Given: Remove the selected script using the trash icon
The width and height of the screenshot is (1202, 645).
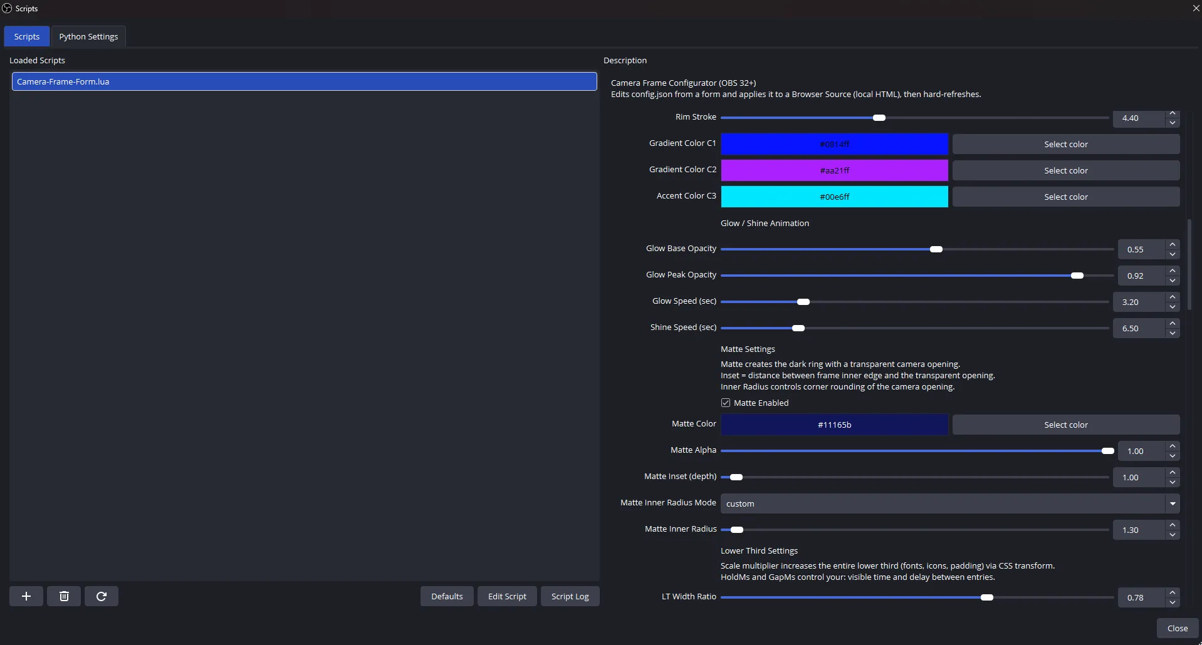Looking at the screenshot, I should pos(63,596).
